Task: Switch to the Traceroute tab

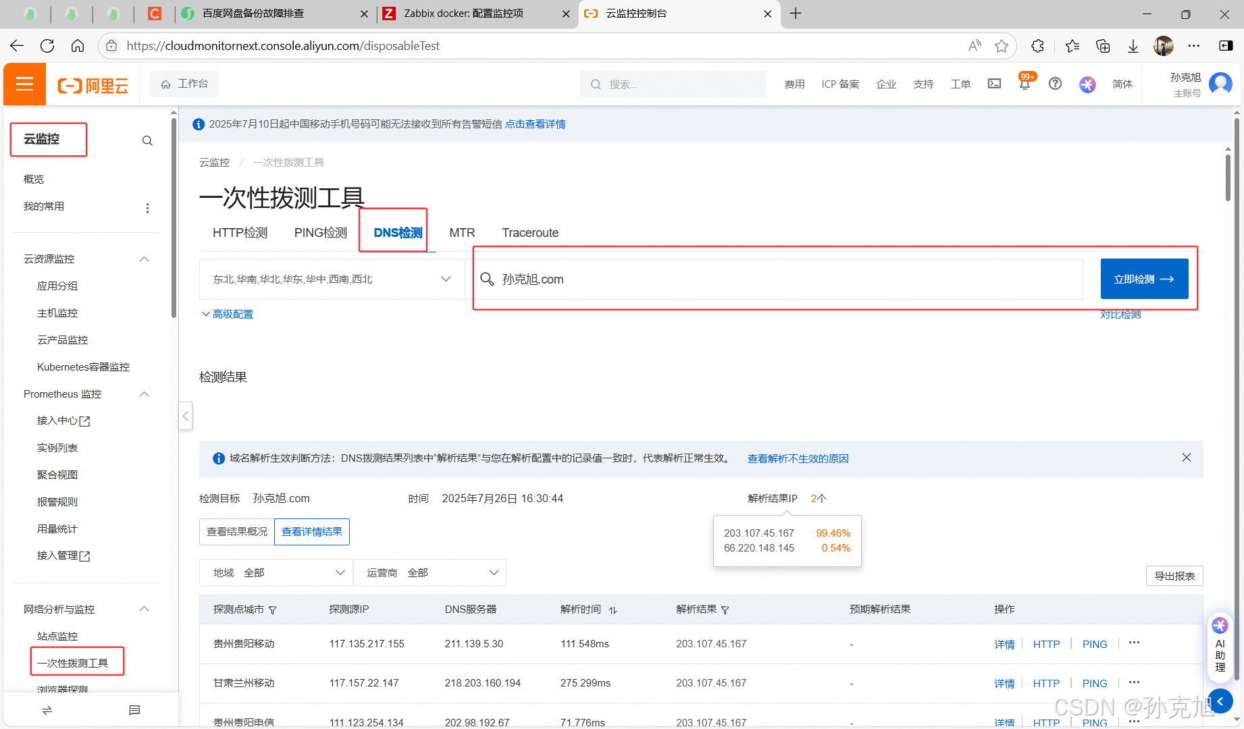Action: pos(530,232)
